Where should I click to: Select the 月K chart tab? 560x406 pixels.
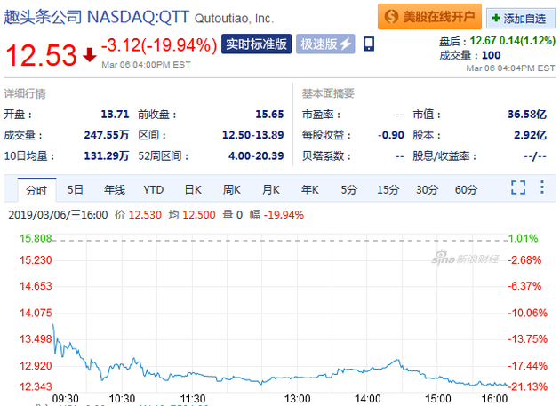click(271, 189)
